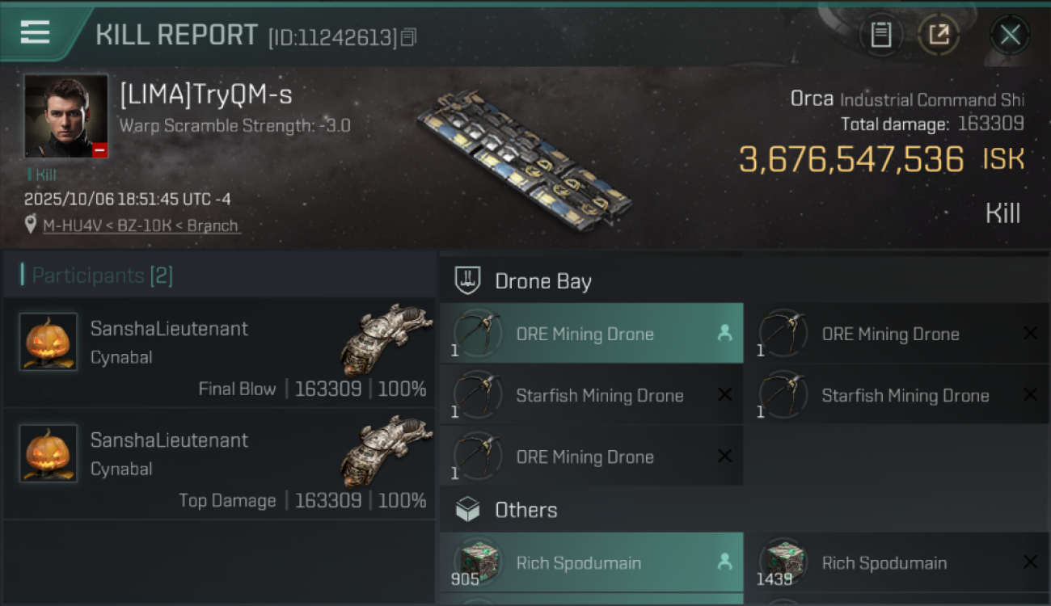
Task: Click the share export icon
Action: pyautogui.click(x=939, y=35)
